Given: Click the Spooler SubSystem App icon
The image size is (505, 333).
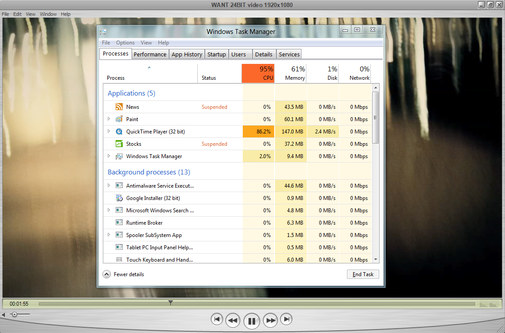Looking at the screenshot, I should pos(119,235).
